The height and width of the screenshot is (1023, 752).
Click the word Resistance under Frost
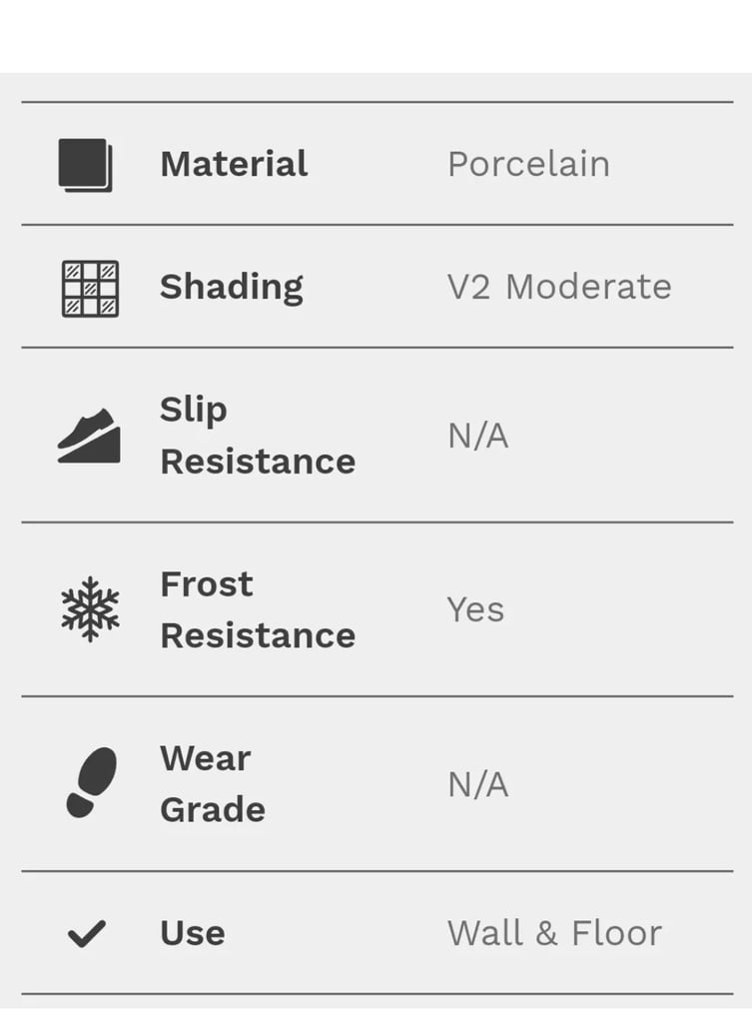259,636
